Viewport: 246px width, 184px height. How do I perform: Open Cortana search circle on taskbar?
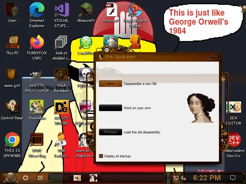[26, 178]
